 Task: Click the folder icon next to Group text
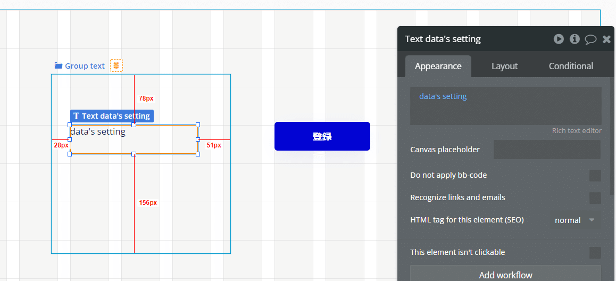click(x=59, y=65)
